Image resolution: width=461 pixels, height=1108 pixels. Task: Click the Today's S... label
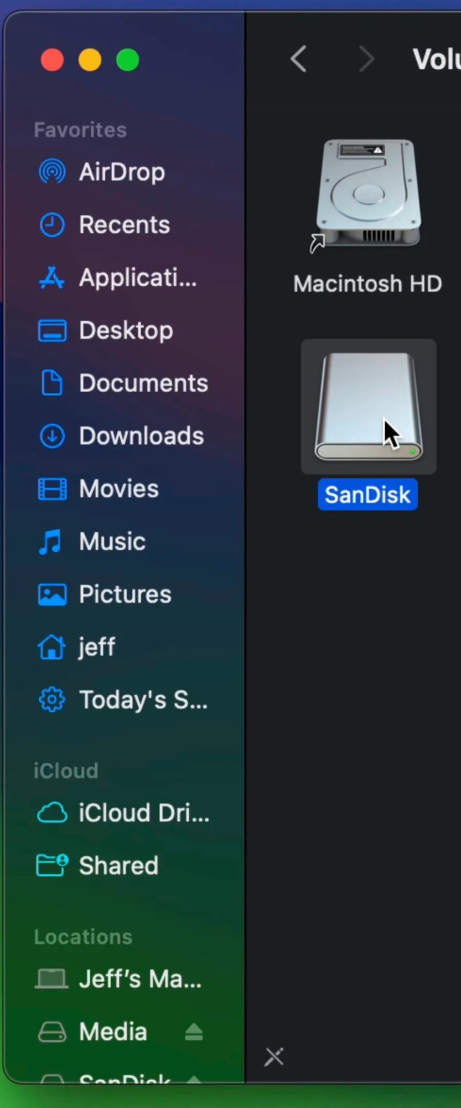[143, 700]
